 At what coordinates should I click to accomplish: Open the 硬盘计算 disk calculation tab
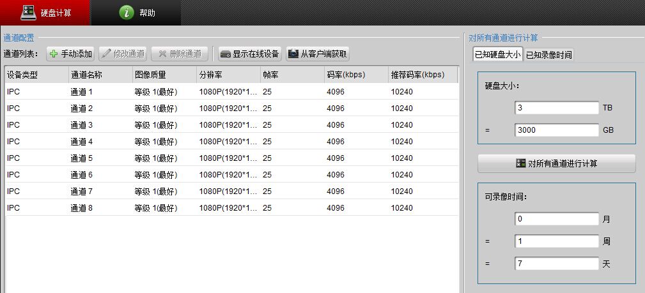coord(45,13)
